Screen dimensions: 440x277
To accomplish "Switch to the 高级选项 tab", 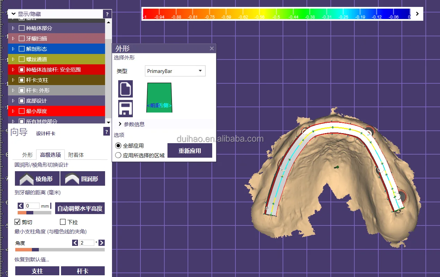I will point(51,155).
